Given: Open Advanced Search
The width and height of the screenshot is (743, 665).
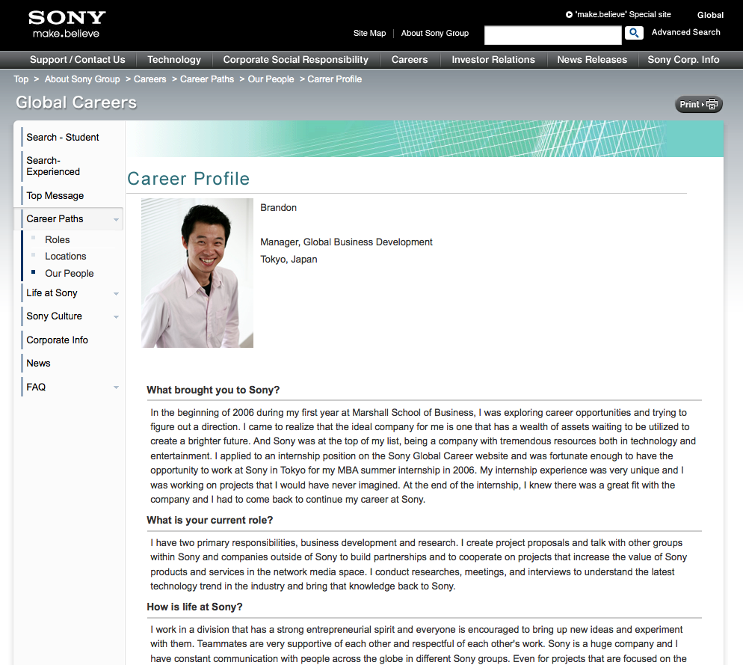Looking at the screenshot, I should 685,32.
